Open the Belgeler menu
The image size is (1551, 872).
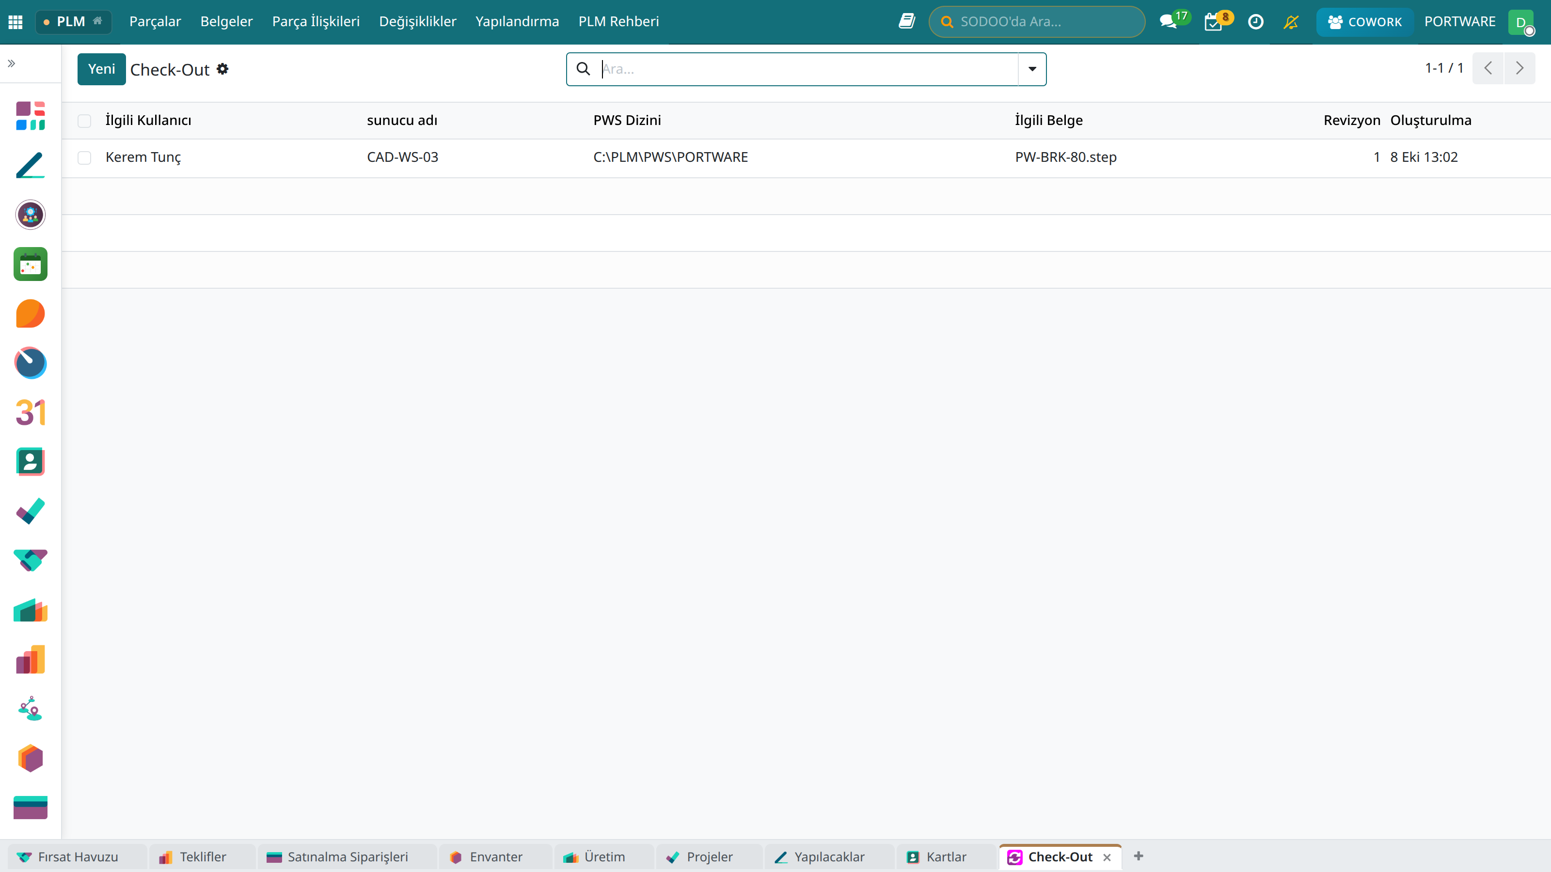point(226,22)
